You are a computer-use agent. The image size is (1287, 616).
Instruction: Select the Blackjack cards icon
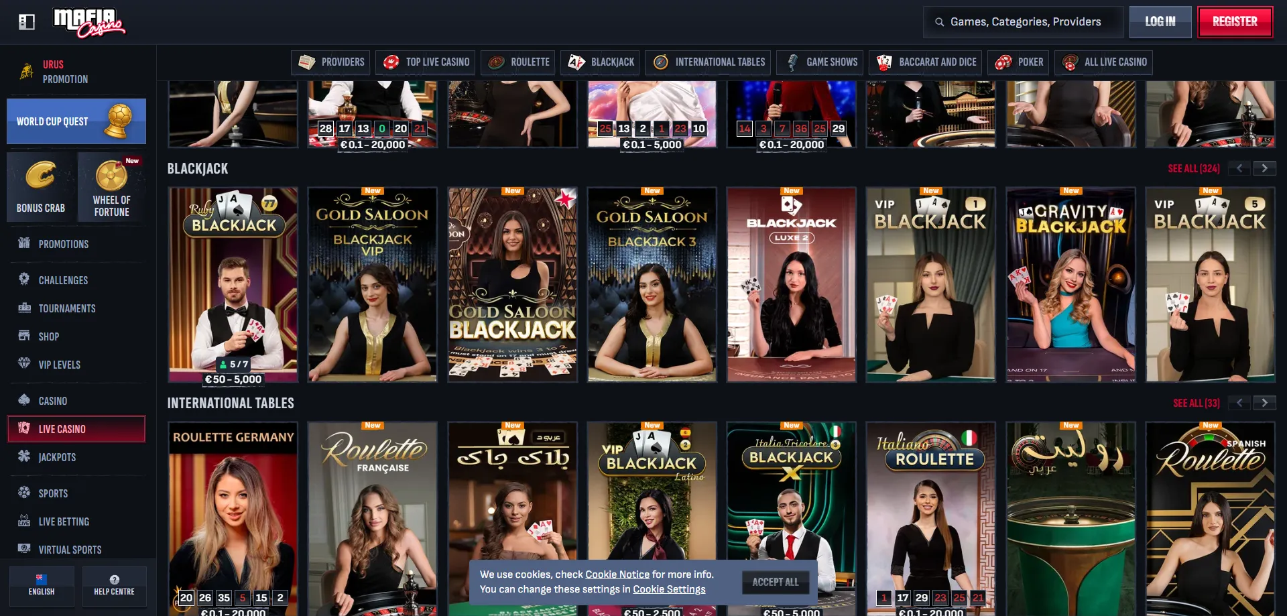point(576,62)
